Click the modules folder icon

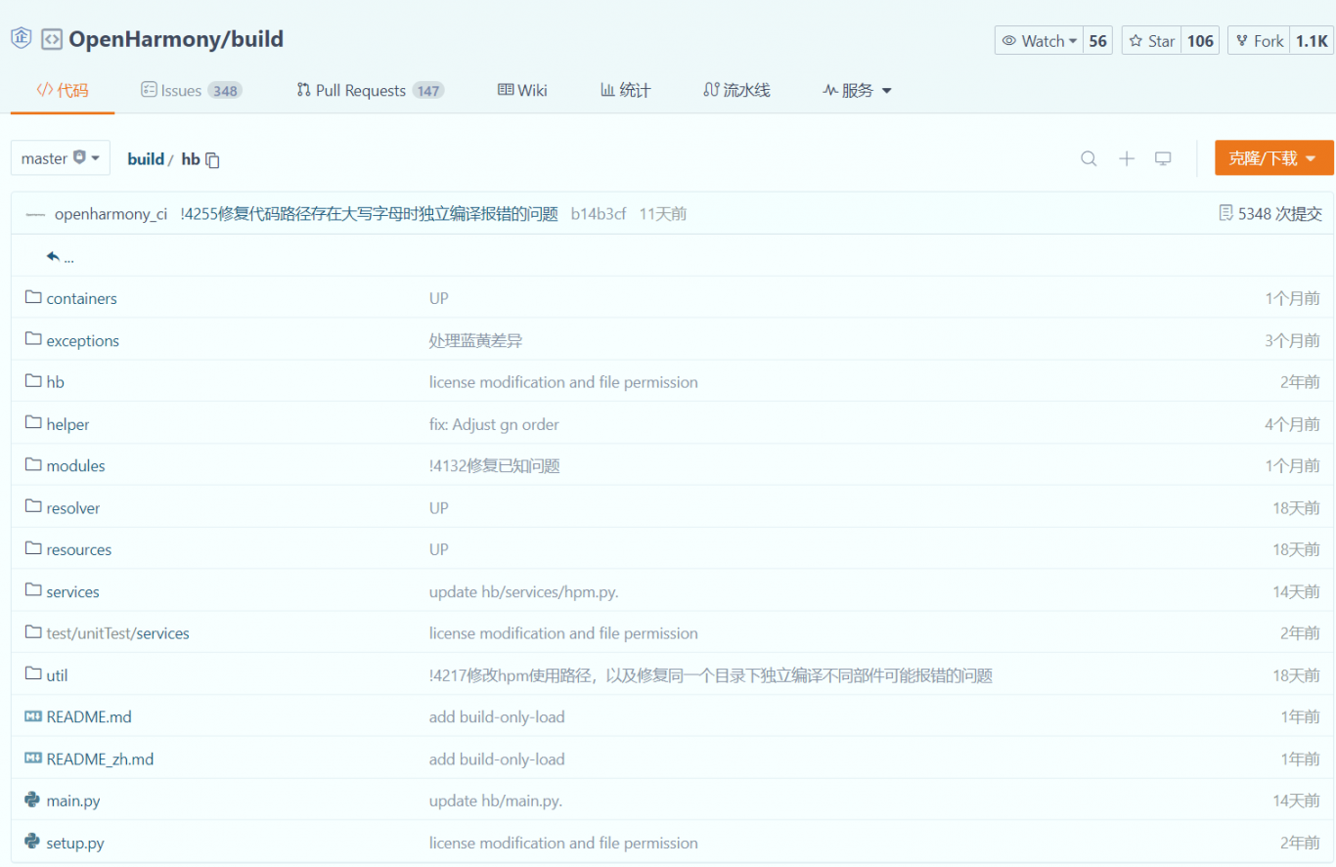(33, 465)
